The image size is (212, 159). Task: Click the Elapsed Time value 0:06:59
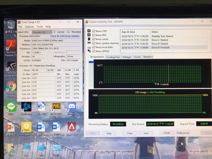[204, 124]
